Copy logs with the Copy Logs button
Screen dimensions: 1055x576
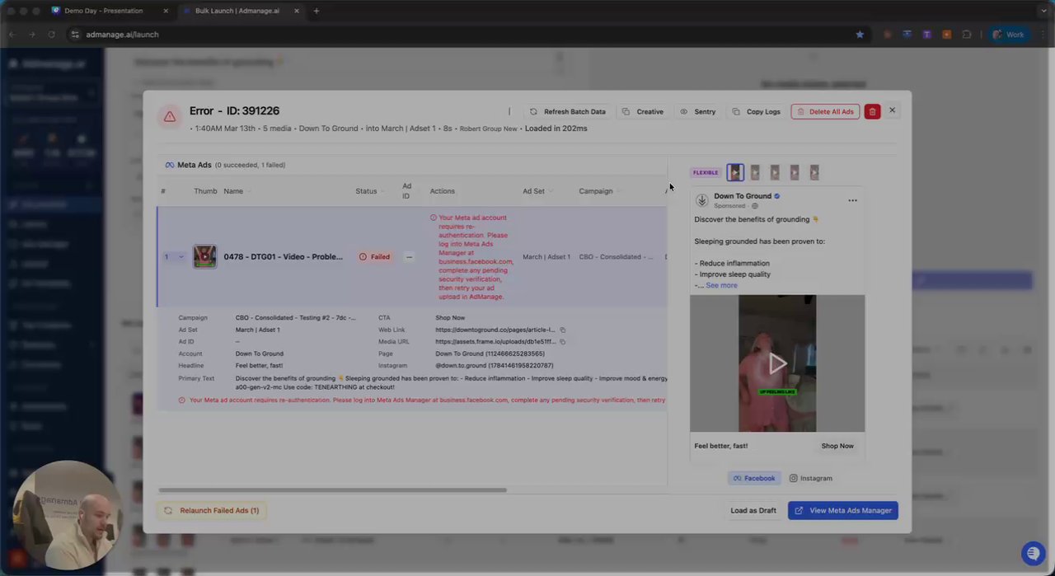click(757, 111)
